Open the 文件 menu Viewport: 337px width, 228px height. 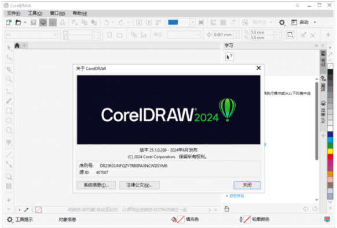[x=13, y=13]
